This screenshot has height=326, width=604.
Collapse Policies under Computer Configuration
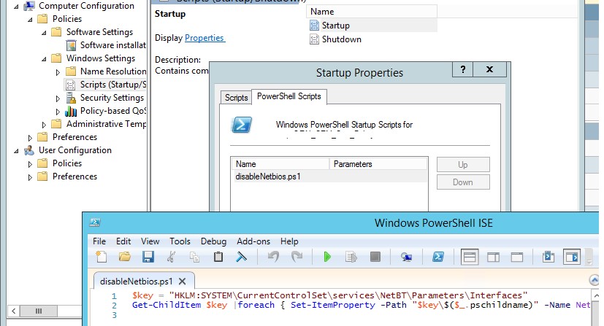tap(30, 20)
